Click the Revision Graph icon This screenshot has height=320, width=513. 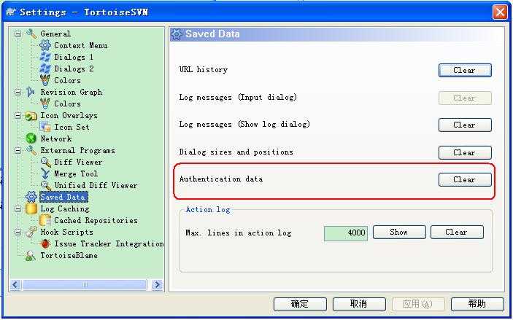point(31,92)
